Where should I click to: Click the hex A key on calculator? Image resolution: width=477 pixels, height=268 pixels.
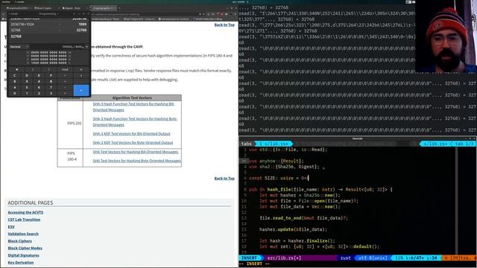click(39, 81)
